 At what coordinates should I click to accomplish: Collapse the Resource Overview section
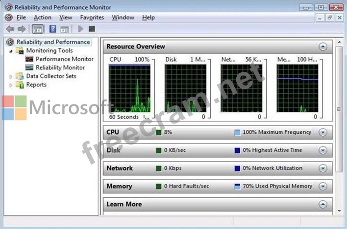323,46
